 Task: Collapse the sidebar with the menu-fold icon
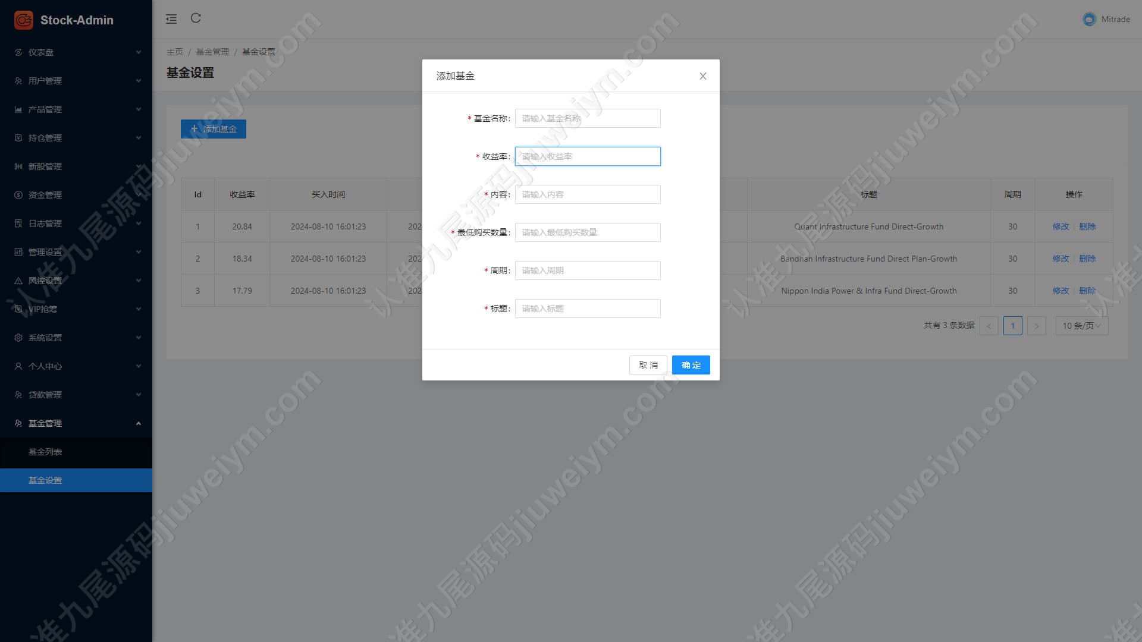pyautogui.click(x=171, y=19)
